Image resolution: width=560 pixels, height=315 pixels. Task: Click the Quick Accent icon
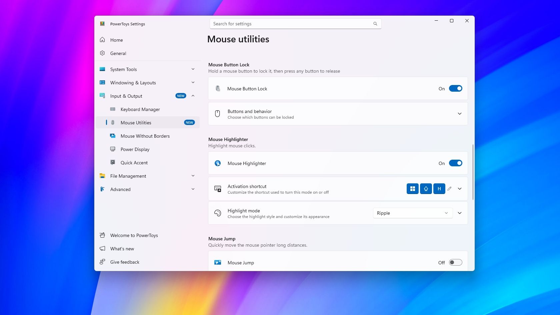113,162
